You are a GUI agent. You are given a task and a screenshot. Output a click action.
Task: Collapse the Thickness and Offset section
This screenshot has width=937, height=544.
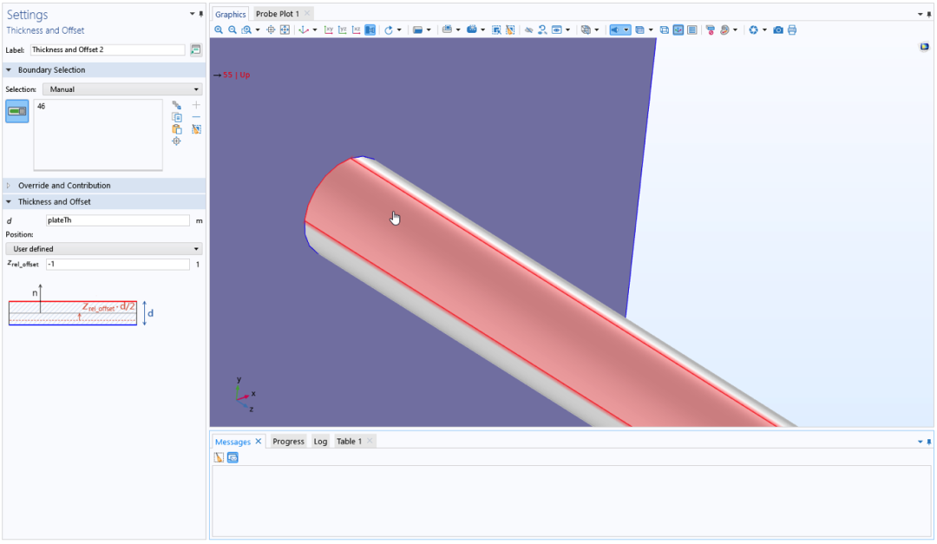pyautogui.click(x=9, y=202)
